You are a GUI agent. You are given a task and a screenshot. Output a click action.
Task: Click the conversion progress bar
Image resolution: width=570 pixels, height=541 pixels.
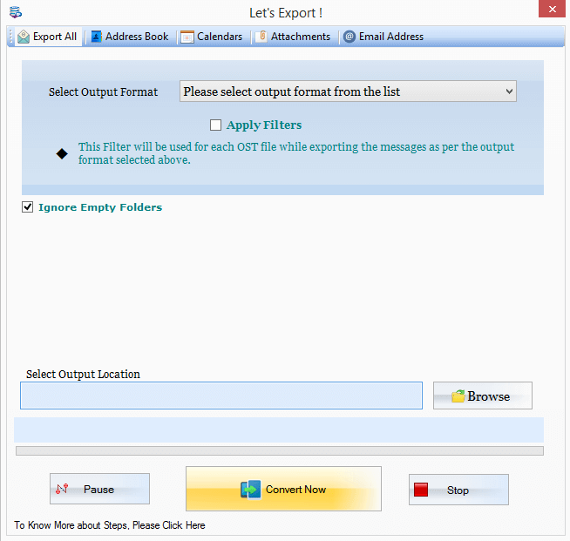[x=280, y=451]
